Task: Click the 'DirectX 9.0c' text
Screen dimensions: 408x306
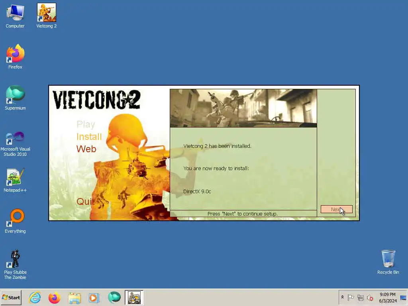Action: tap(197, 191)
